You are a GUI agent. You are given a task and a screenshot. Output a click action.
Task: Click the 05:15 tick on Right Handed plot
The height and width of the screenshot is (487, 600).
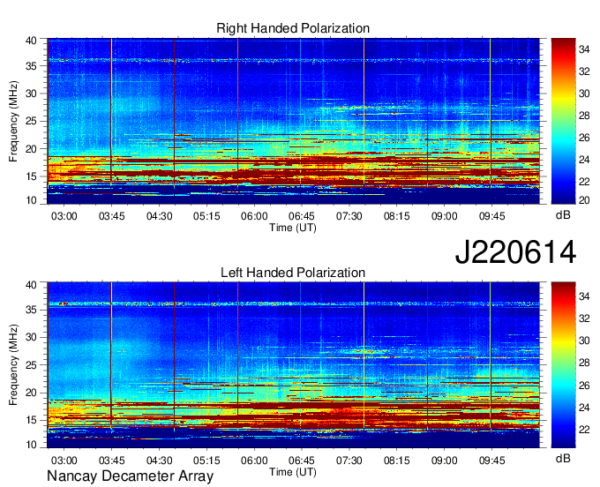click(206, 216)
